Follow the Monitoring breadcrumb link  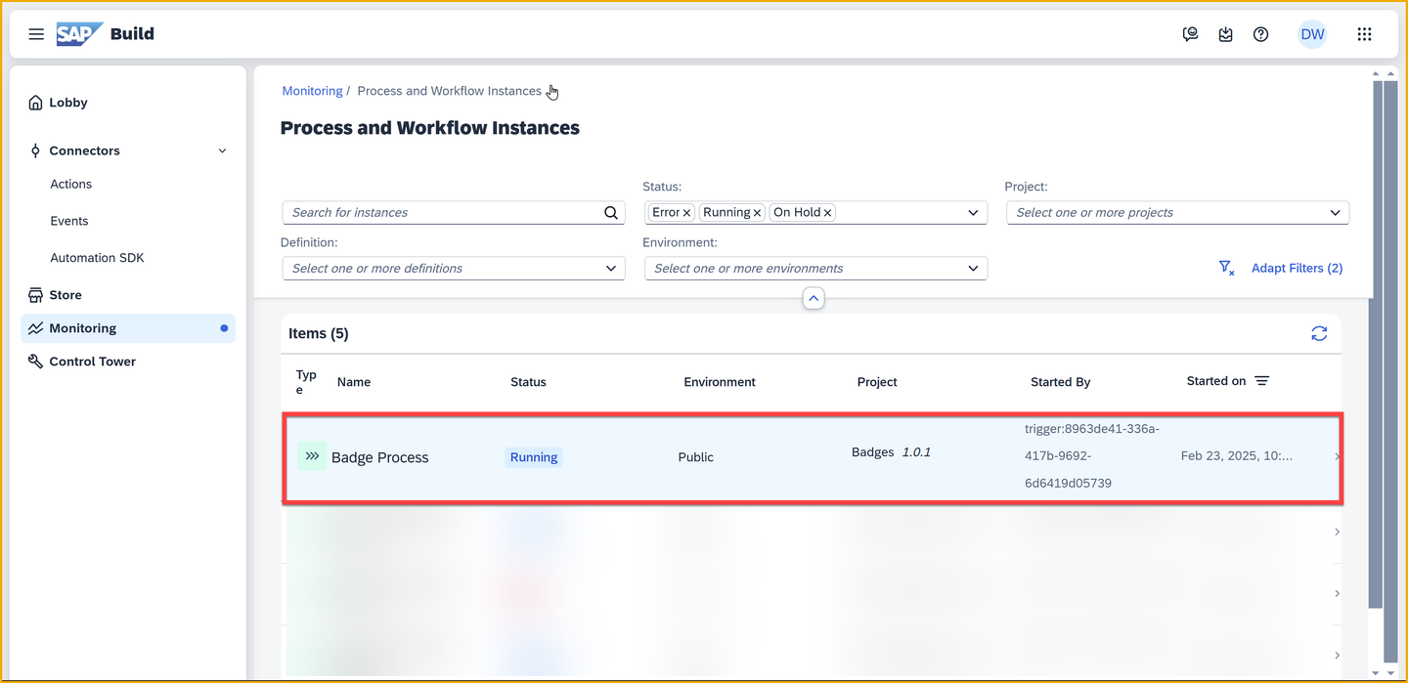[312, 91]
